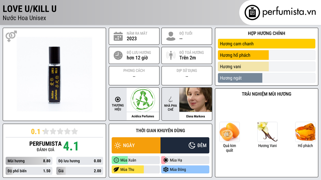Click the clock icon for Độ lưu hương

pos(118,55)
